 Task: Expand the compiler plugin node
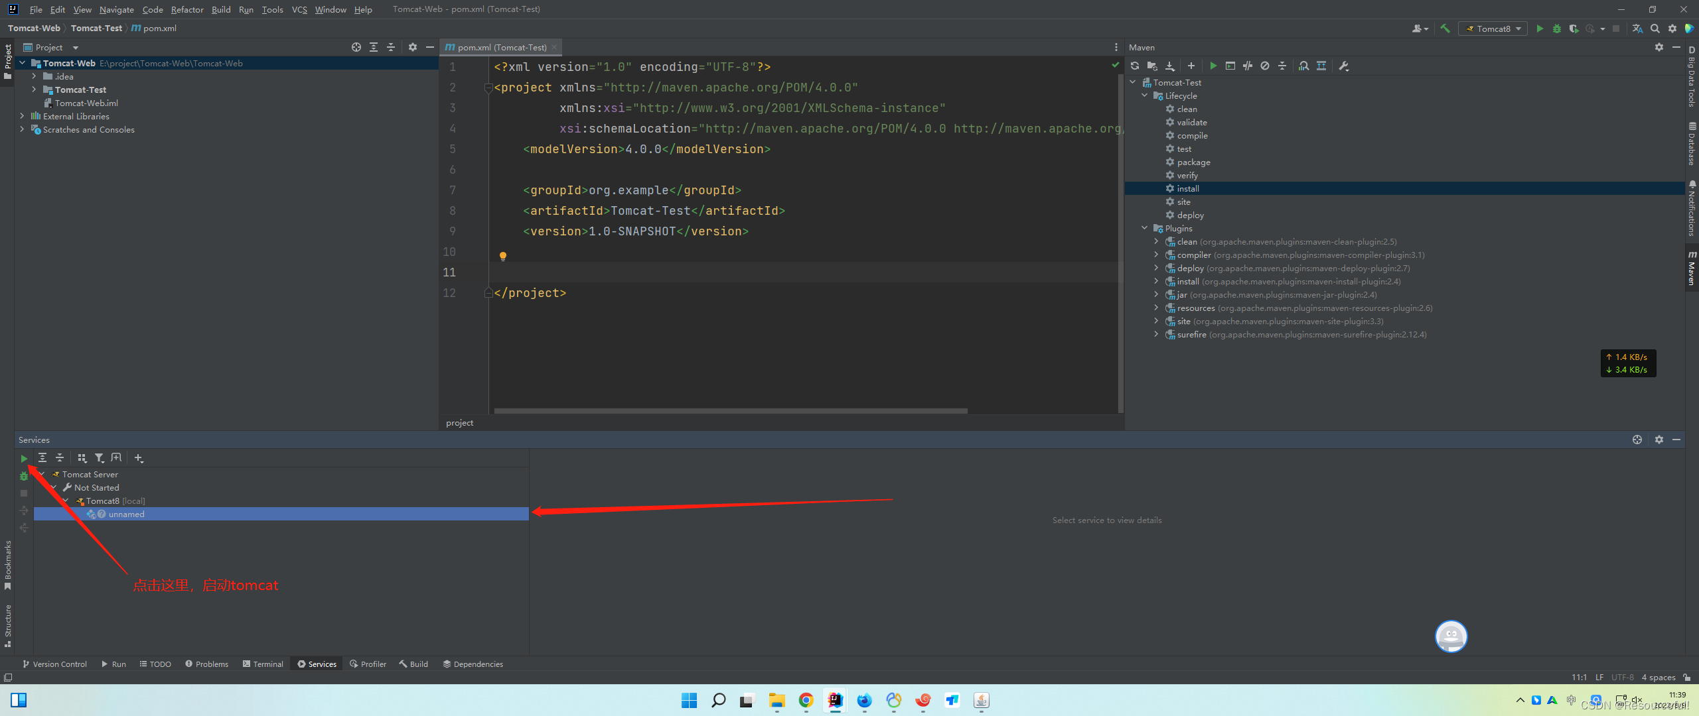tap(1157, 255)
